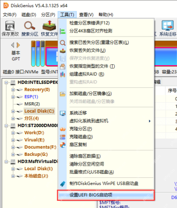Click the 序号 column header
This screenshot has width=177, height=208.
172,90
